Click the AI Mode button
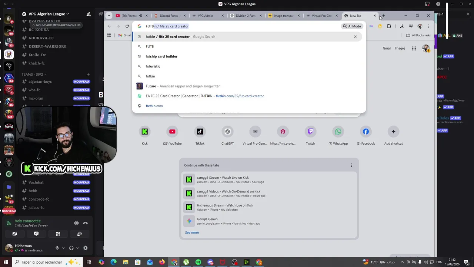The height and width of the screenshot is (267, 474). pos(352,26)
